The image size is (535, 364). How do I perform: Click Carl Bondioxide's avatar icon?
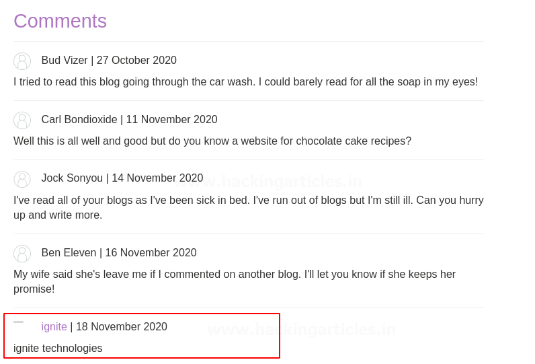tap(22, 120)
